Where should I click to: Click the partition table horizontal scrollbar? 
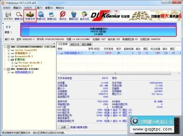click(115, 73)
